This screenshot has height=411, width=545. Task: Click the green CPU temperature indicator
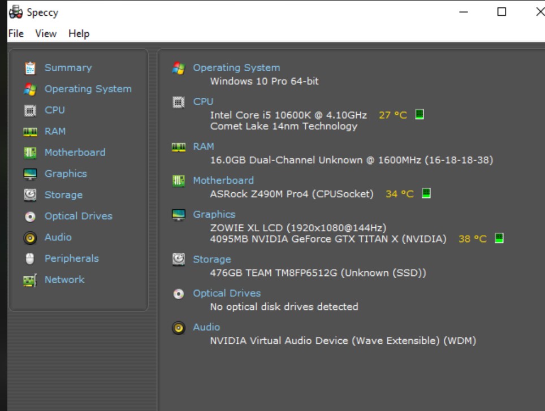tap(419, 115)
